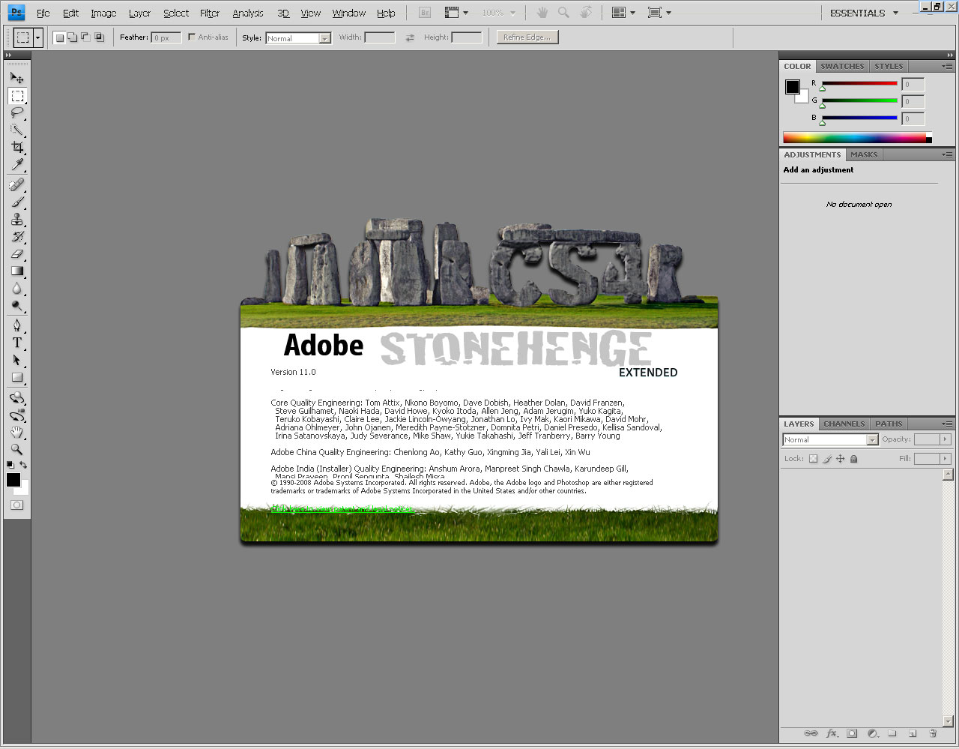Open the Opacity slider arrow
The height and width of the screenshot is (749, 959).
pyautogui.click(x=946, y=439)
